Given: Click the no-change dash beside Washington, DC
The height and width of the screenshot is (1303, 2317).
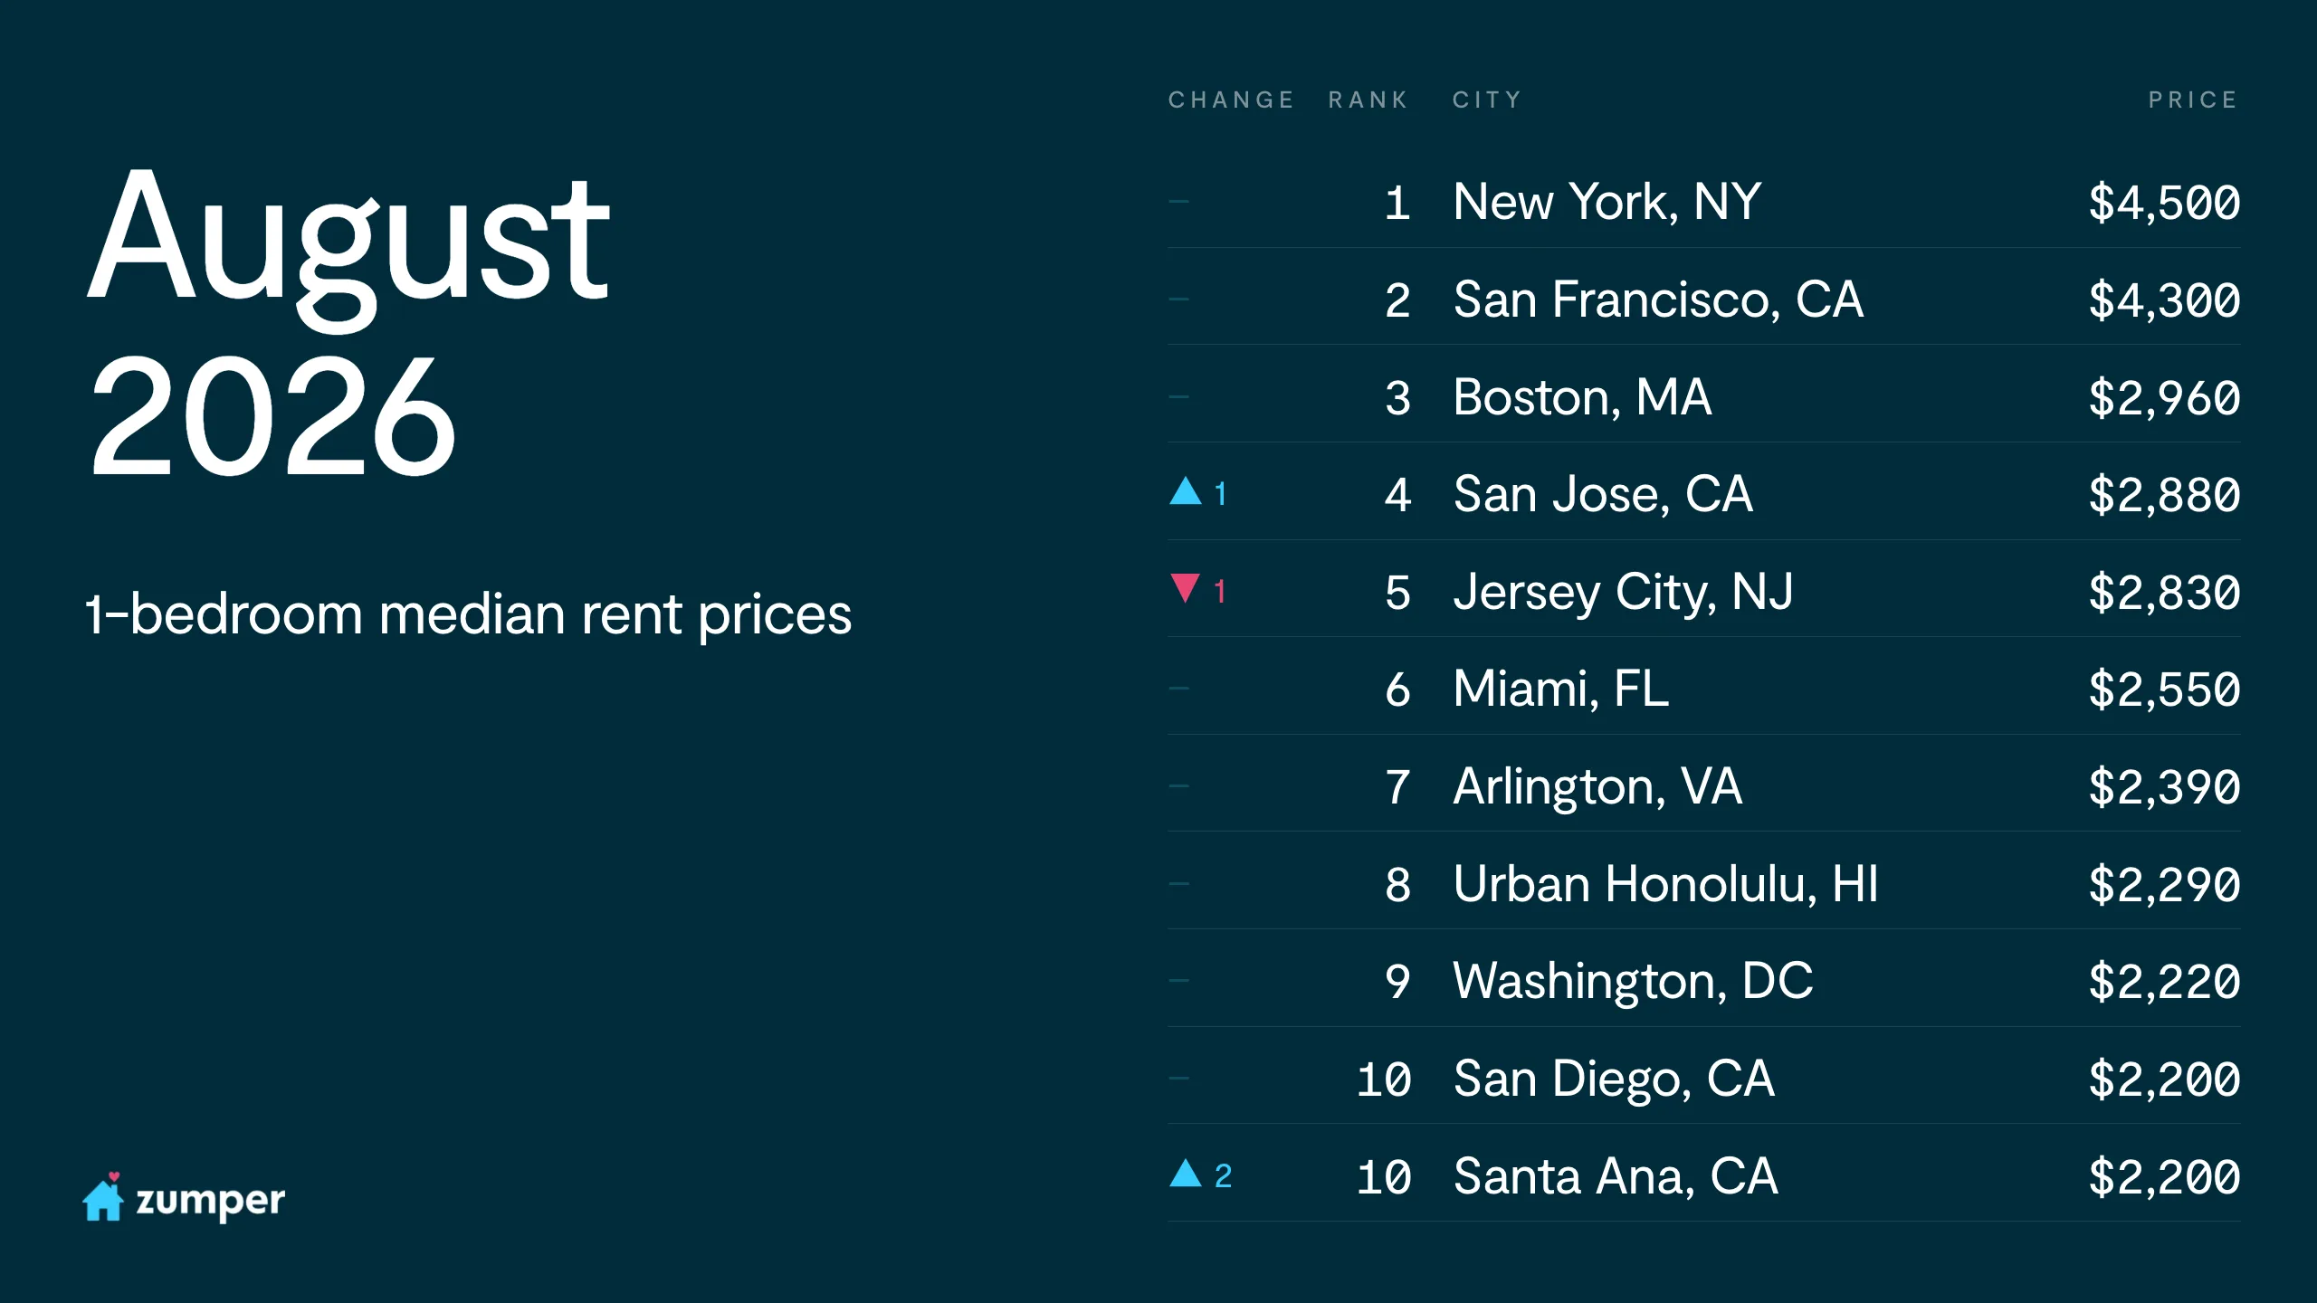Looking at the screenshot, I should 1178,981.
